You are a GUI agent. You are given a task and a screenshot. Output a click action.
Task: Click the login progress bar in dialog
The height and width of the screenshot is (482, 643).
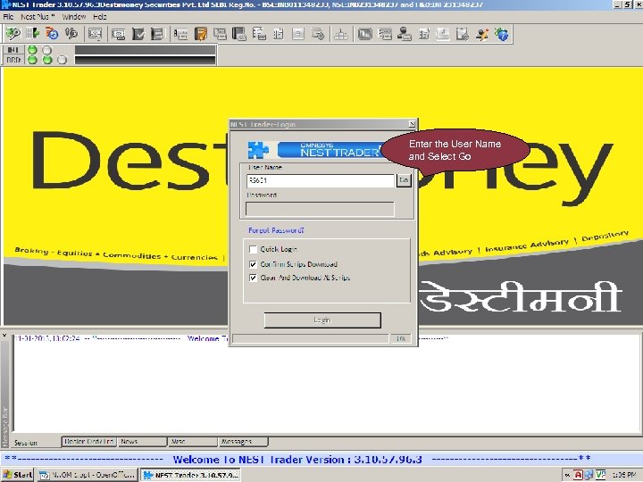tap(311, 338)
